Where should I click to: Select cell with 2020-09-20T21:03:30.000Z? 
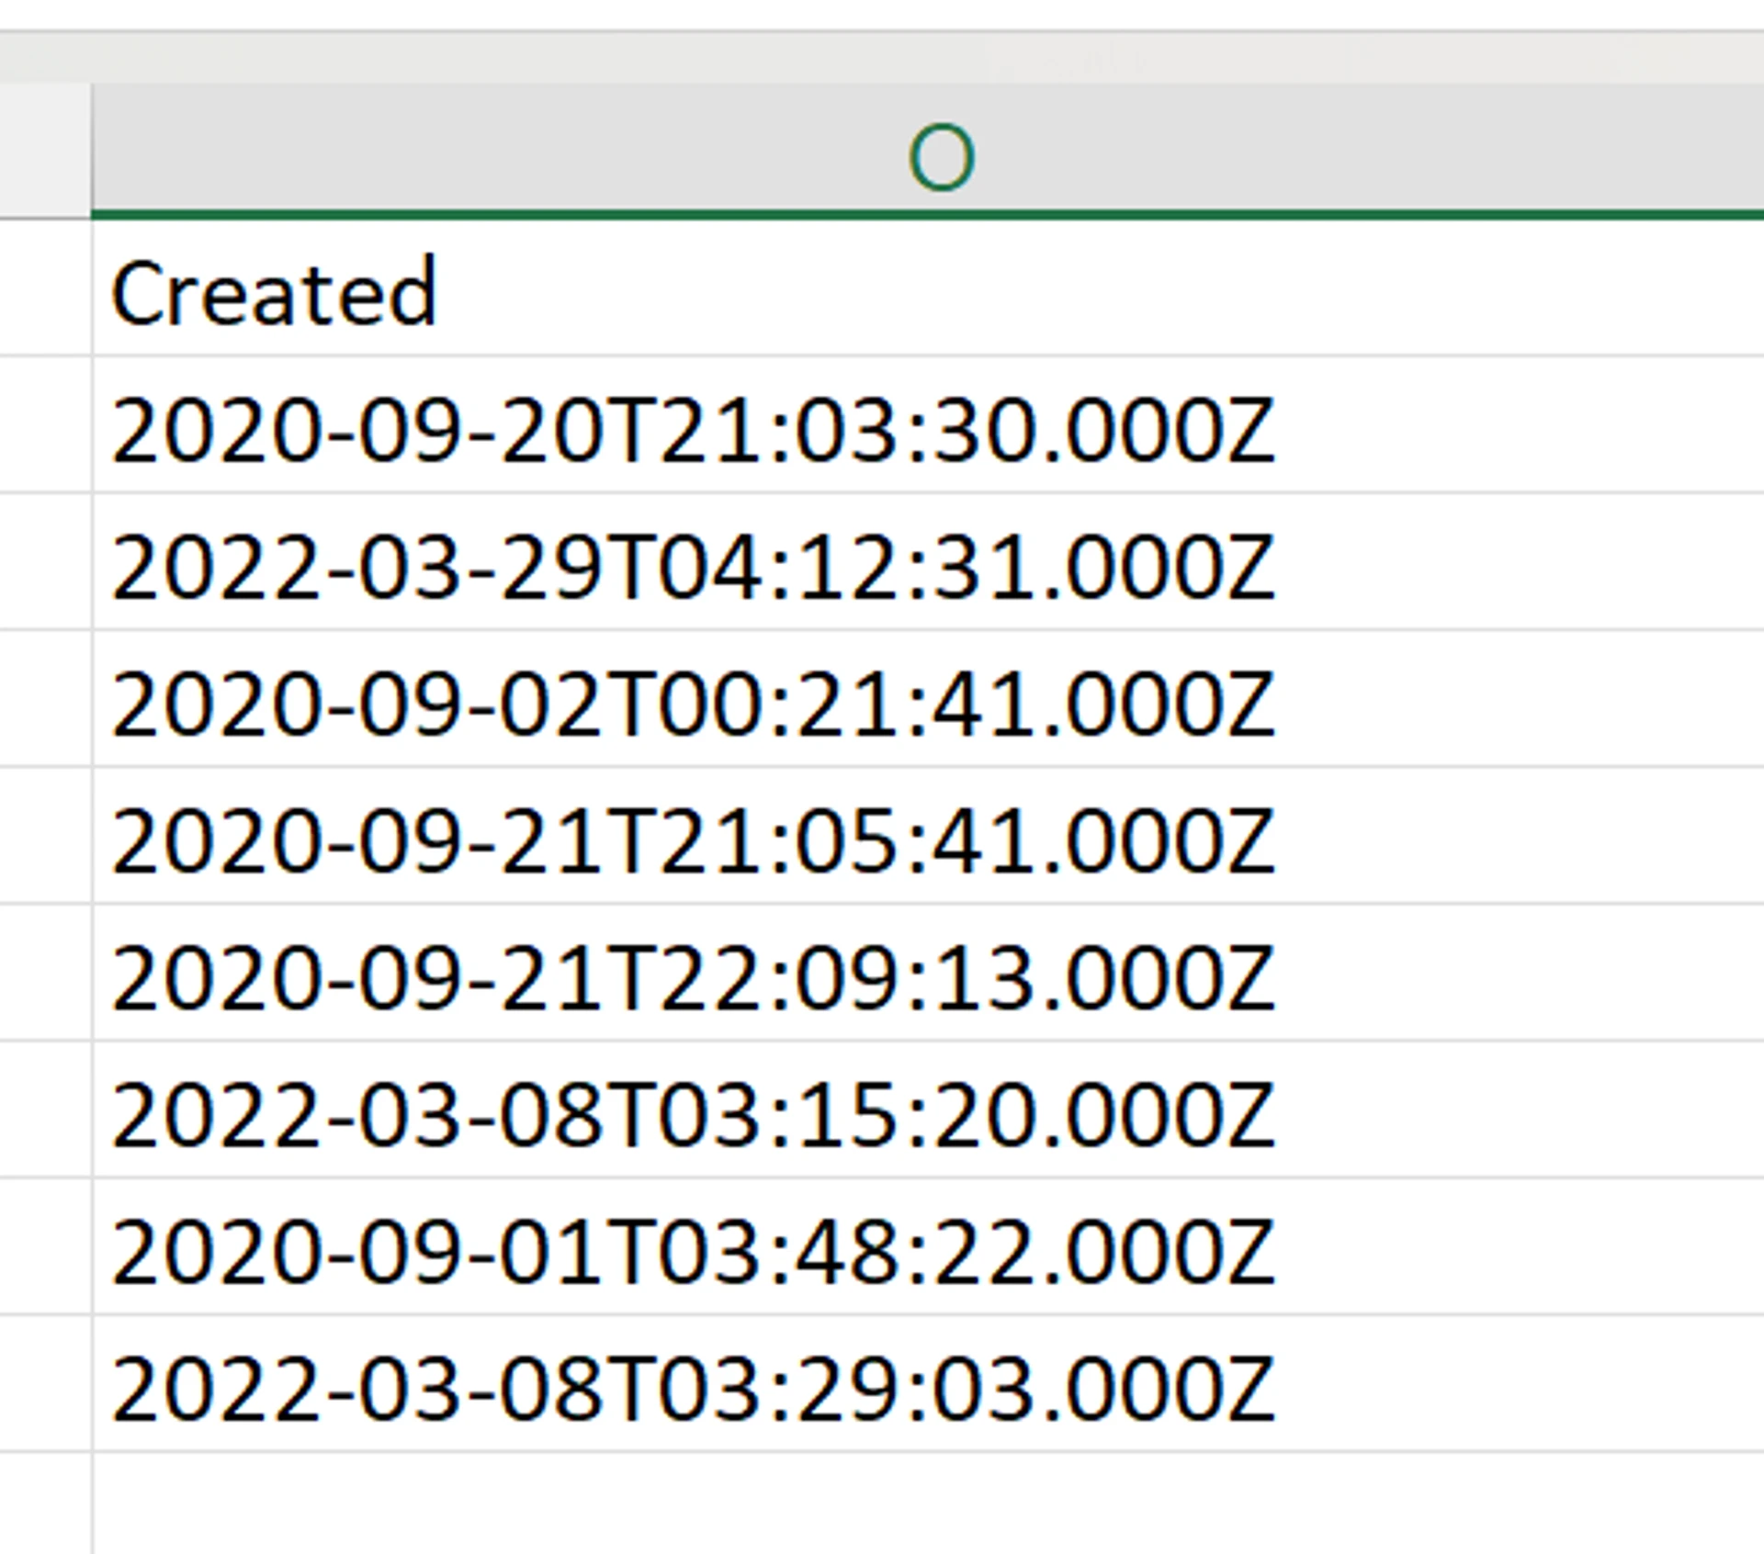[x=693, y=429]
